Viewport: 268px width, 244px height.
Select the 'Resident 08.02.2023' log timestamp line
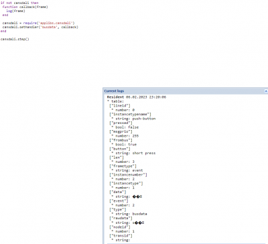pos(137,97)
